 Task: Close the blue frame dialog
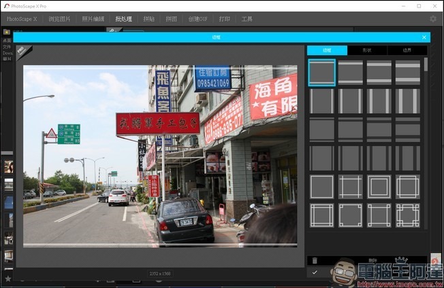coord(424,37)
